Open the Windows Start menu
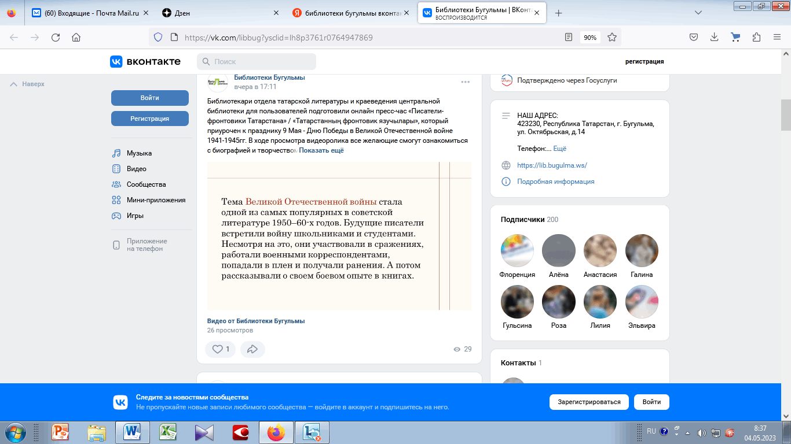Screen dimensions: 791x444 click(x=15, y=432)
